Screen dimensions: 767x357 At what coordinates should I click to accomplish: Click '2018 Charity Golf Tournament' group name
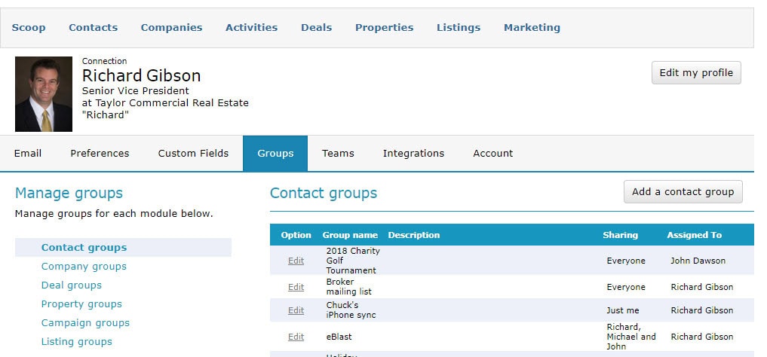point(353,261)
